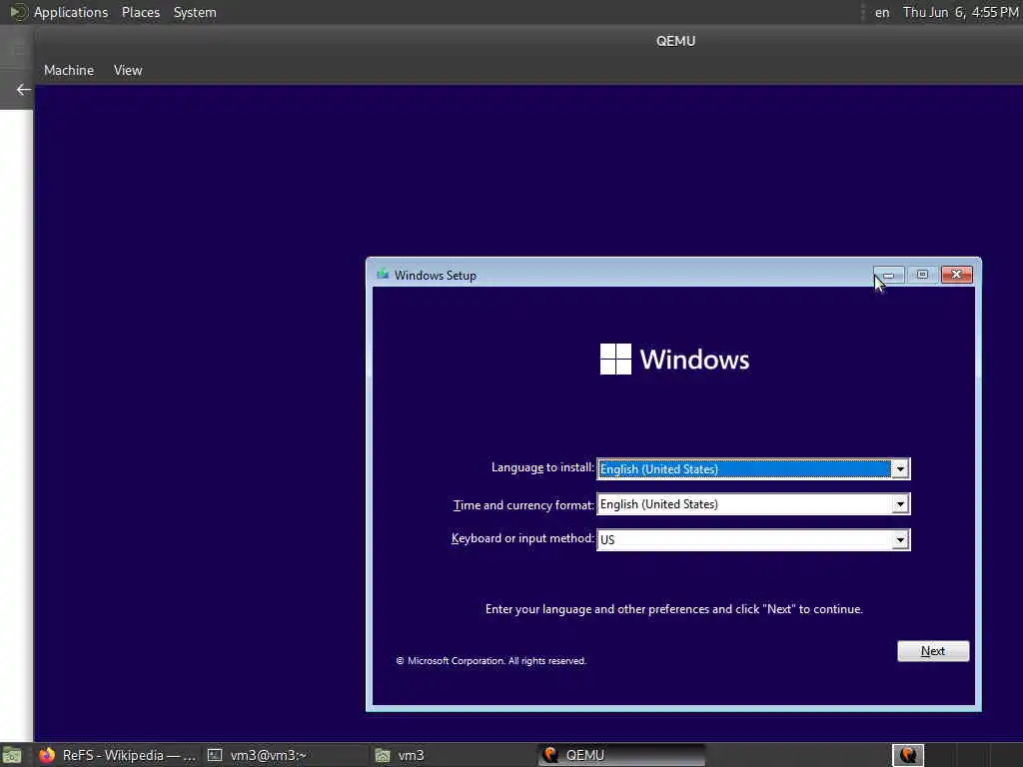Viewport: 1023px width, 767px height.
Task: Click the en keyboard layout indicator
Action: click(882, 12)
